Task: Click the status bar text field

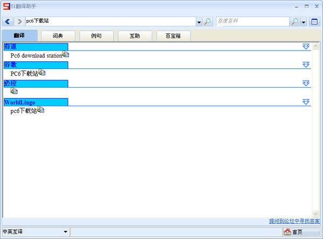Action: tap(176, 232)
